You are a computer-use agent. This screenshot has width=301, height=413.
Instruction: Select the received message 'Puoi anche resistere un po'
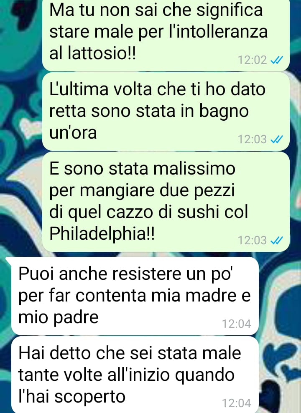135,296
